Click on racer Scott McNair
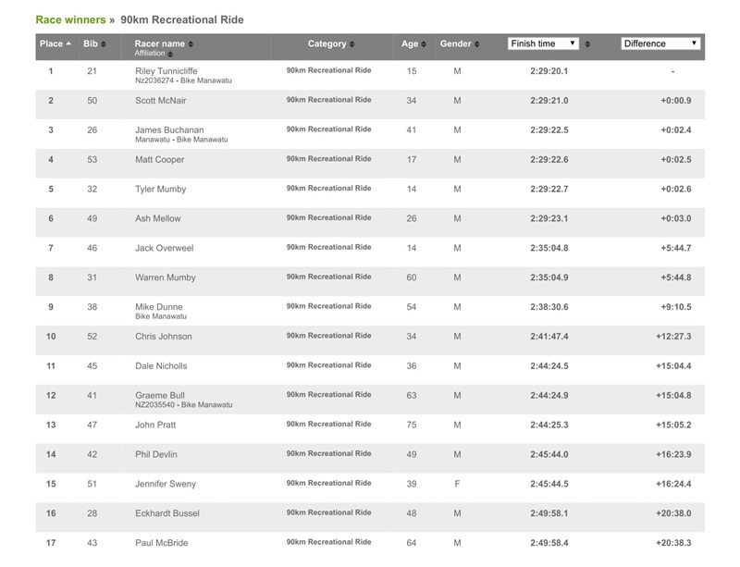Image resolution: width=740 pixels, height=567 pixels. (x=160, y=101)
